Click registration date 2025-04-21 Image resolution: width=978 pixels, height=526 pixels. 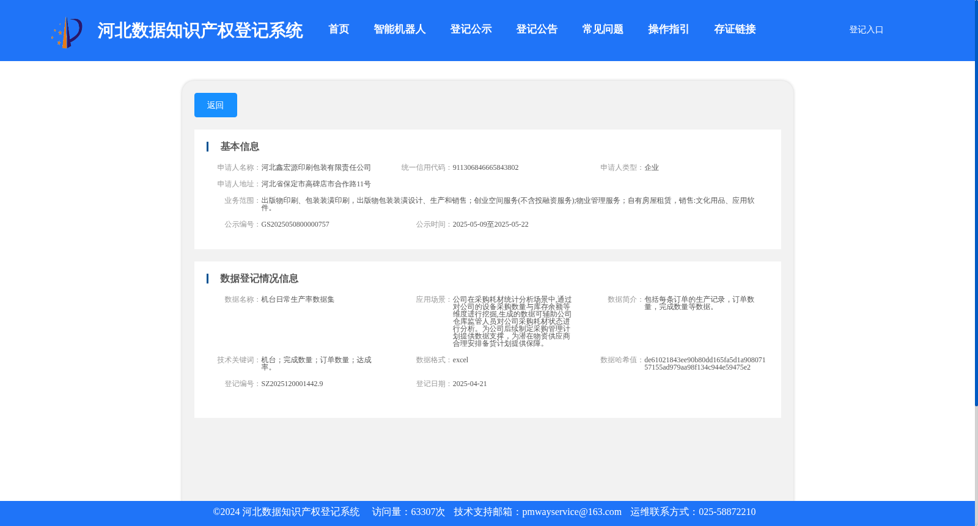coord(470,384)
